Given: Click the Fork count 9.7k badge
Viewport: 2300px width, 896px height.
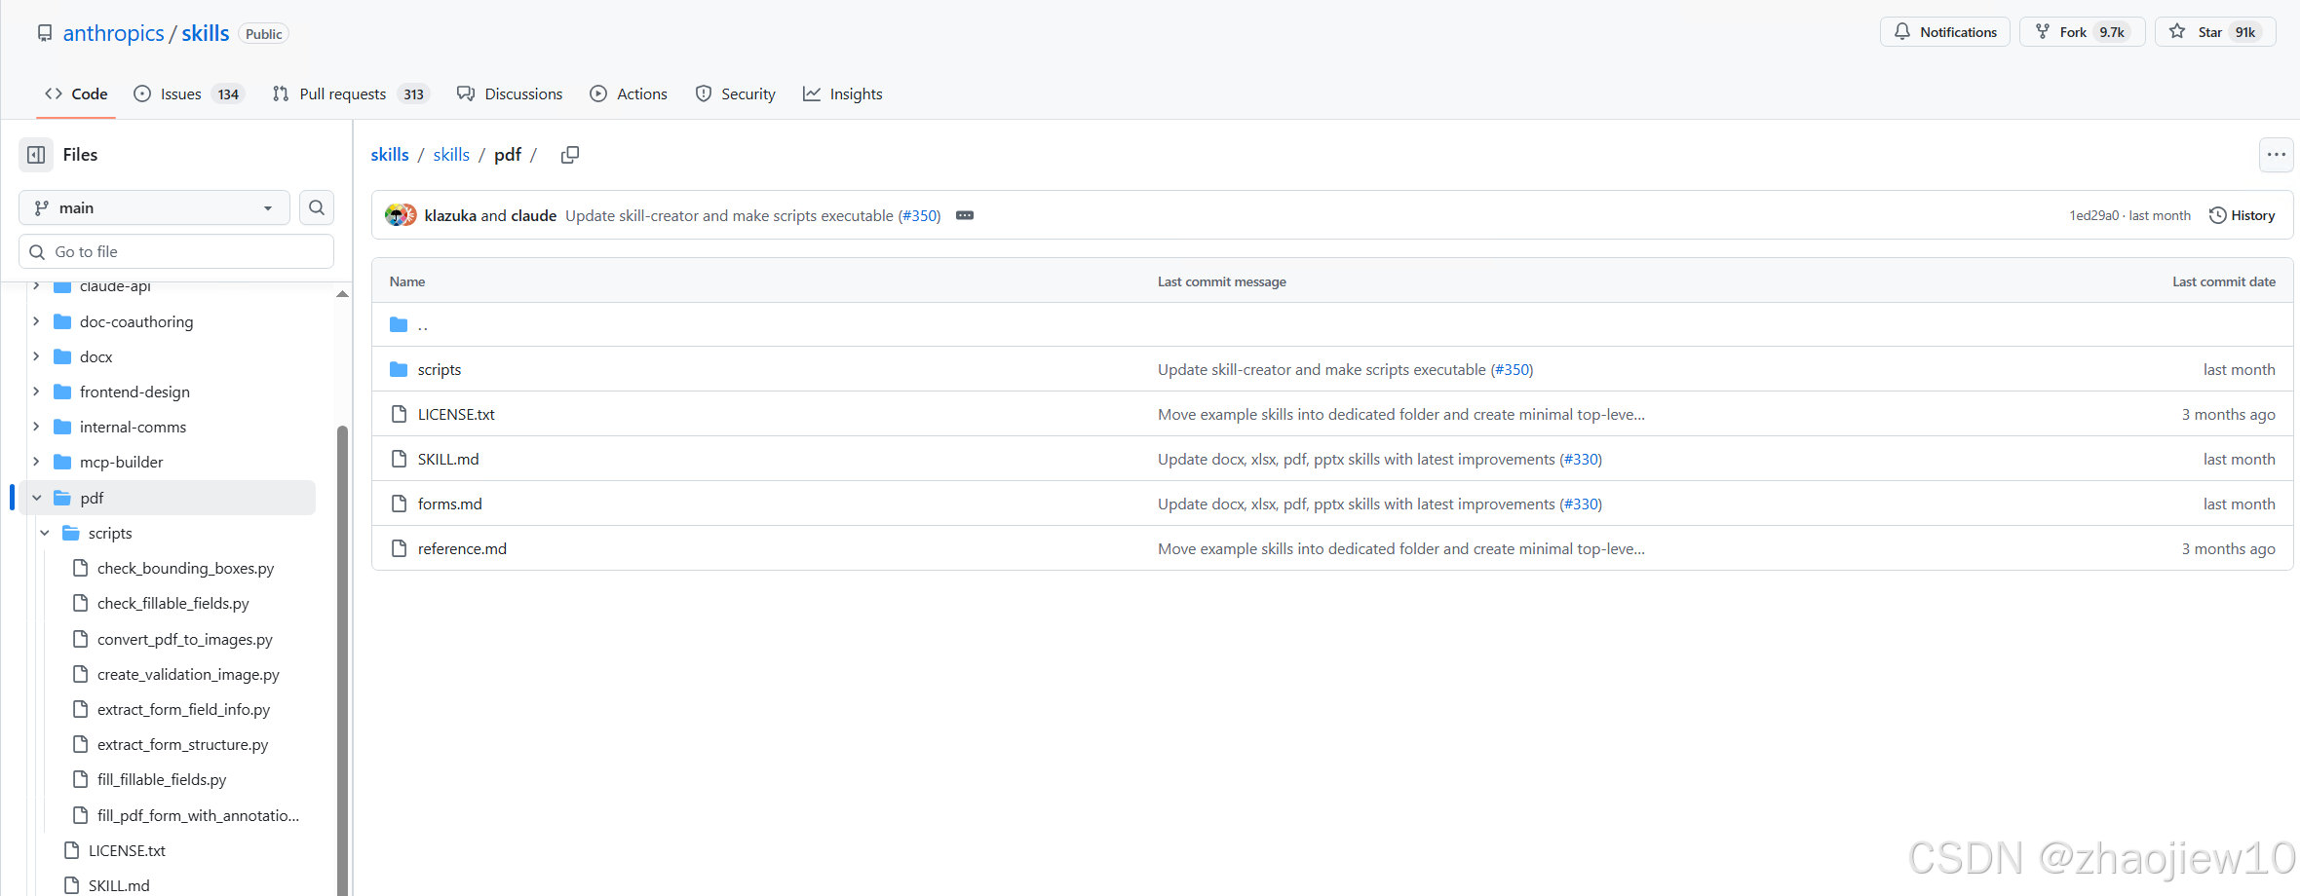Looking at the screenshot, I should pos(2112,32).
